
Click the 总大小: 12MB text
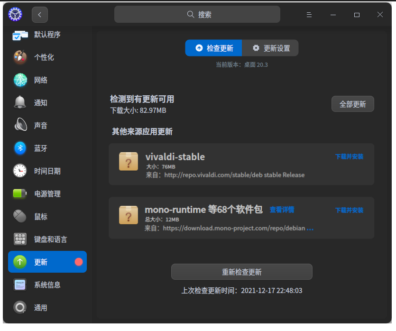click(x=162, y=220)
